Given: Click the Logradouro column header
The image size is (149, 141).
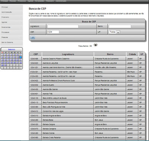Looking at the screenshot, I should pyautogui.click(x=68, y=54).
